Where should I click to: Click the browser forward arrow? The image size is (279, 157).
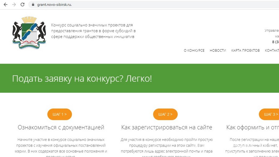14,5
